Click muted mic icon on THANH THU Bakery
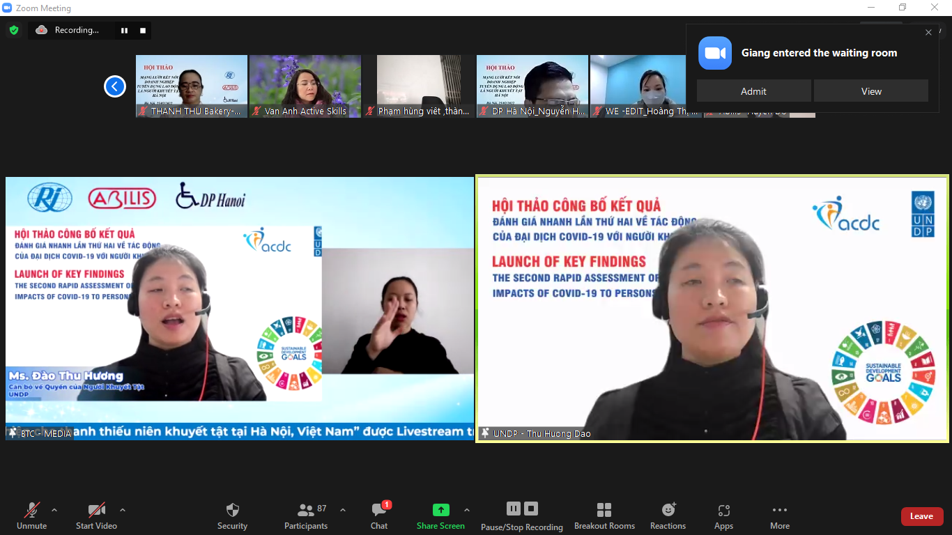Screen dimensions: 952x535 coord(144,111)
